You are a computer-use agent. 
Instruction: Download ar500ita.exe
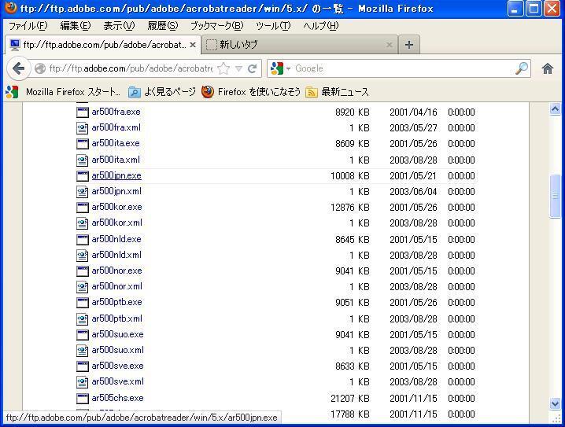coord(116,143)
